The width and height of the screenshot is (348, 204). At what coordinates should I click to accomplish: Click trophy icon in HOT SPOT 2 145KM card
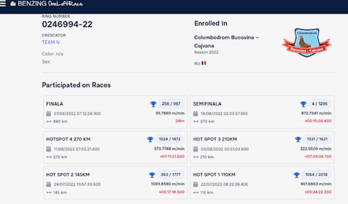pyautogui.click(x=152, y=175)
